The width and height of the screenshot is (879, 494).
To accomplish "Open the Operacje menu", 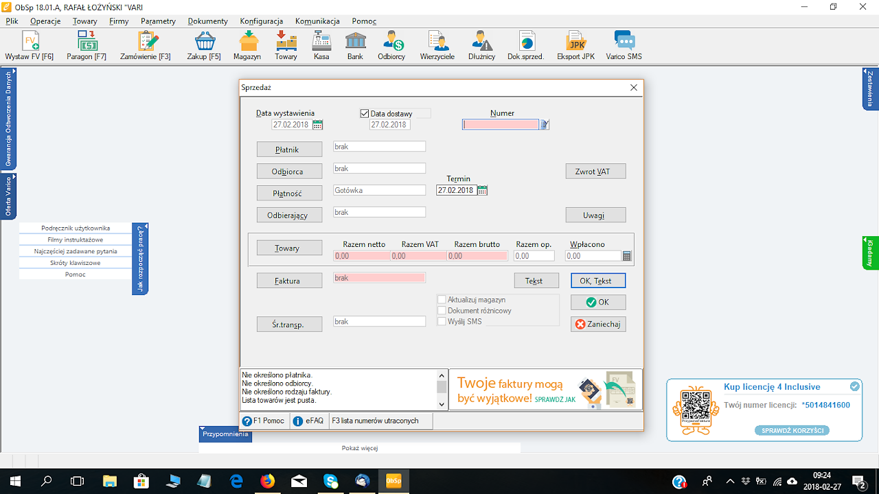I will pos(45,21).
